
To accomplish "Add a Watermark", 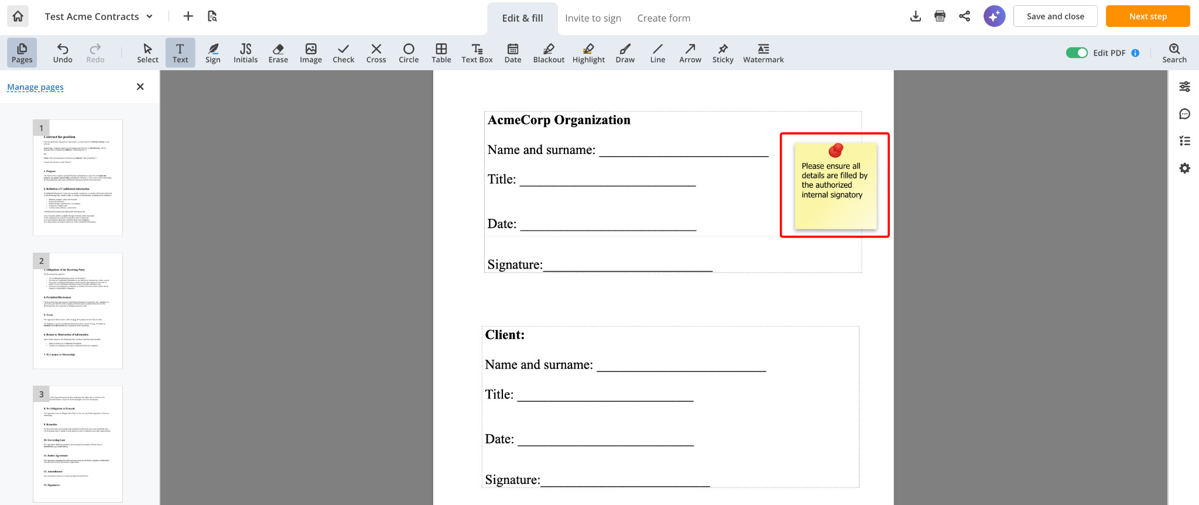I will click(x=763, y=53).
